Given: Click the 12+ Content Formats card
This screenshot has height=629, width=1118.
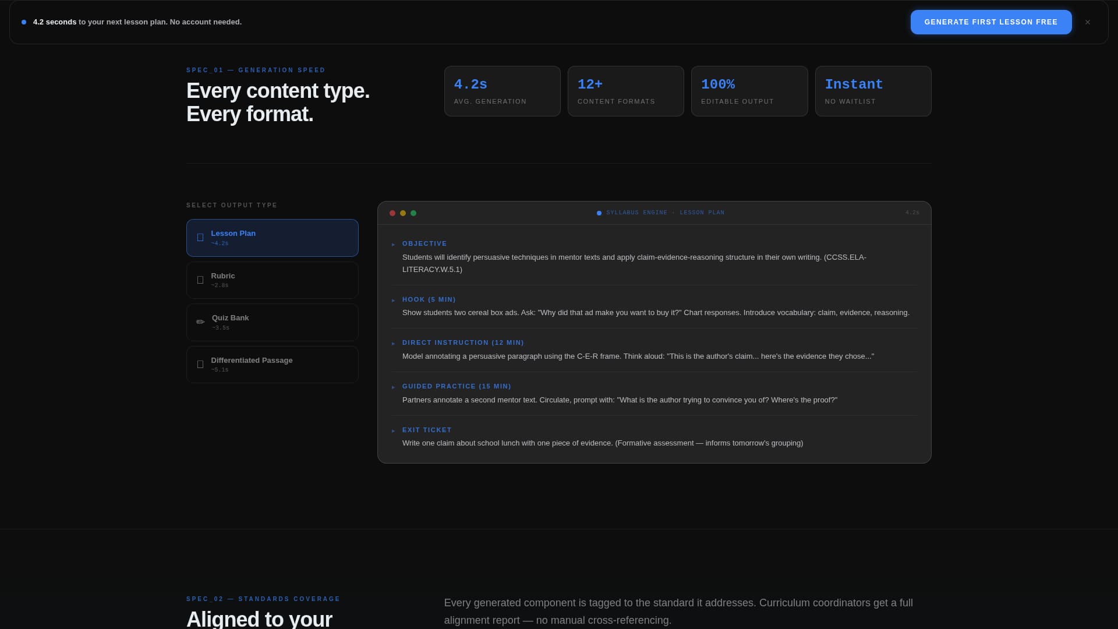Looking at the screenshot, I should (626, 91).
